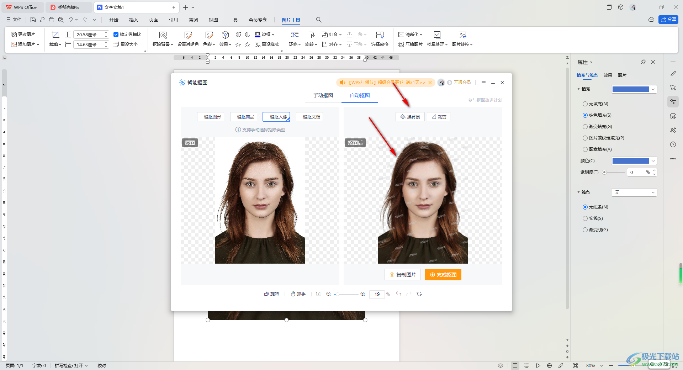This screenshot has height=370, width=683.
Task: Select Solid Fill (纯色填充) radio button
Action: (585, 115)
